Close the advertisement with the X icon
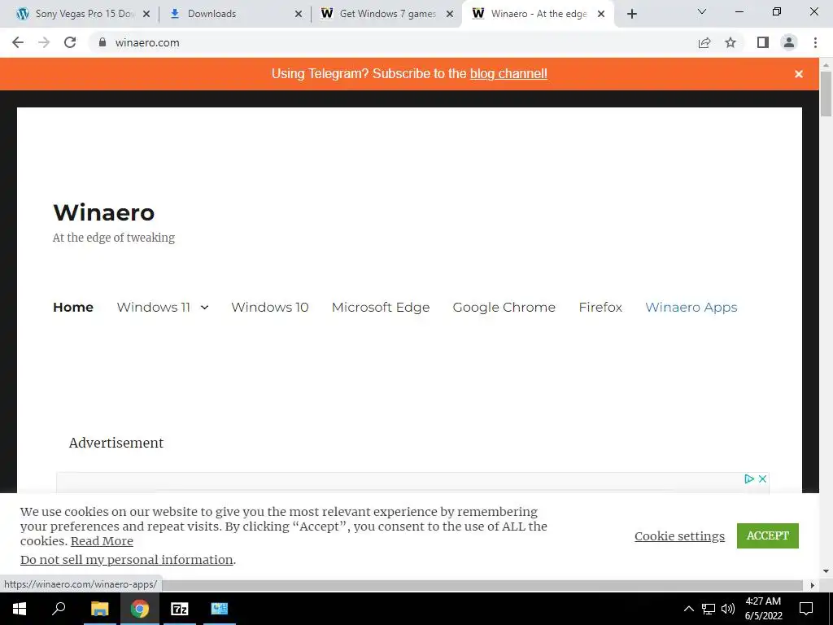Viewport: 833px width, 625px height. [x=762, y=479]
